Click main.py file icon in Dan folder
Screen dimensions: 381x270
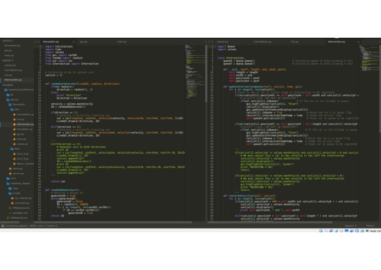[x=14, y=139]
